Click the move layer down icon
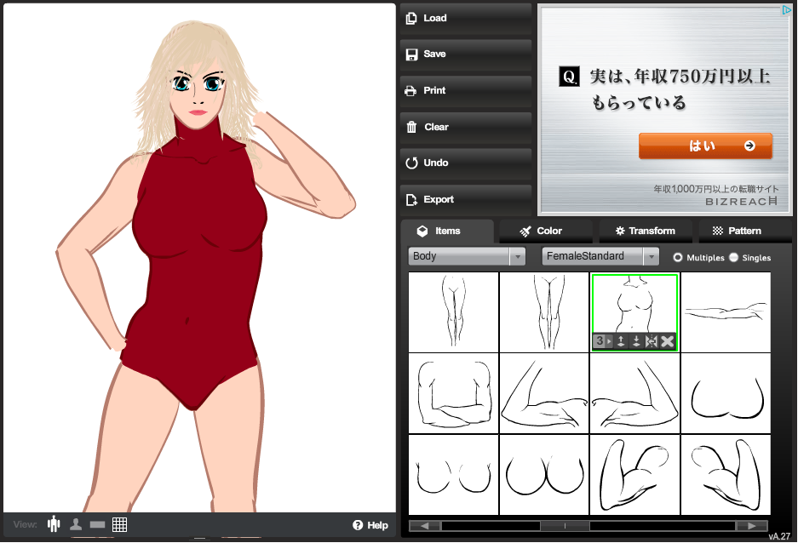The width and height of the screenshot is (798, 543). point(636,341)
